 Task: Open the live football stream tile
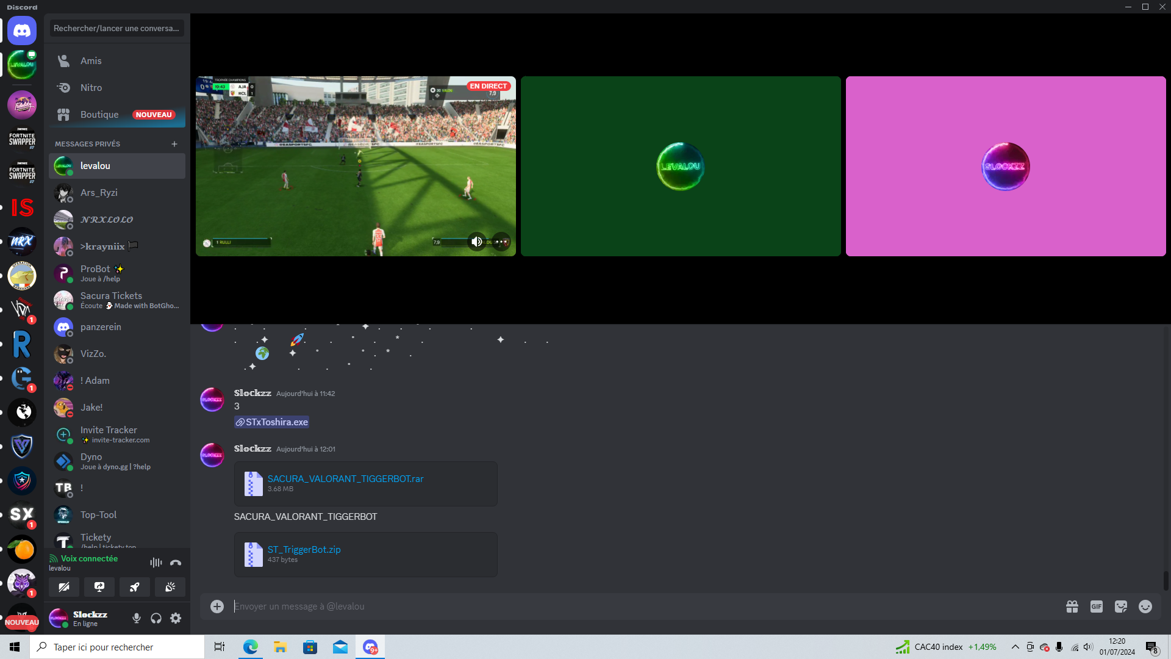coord(356,166)
